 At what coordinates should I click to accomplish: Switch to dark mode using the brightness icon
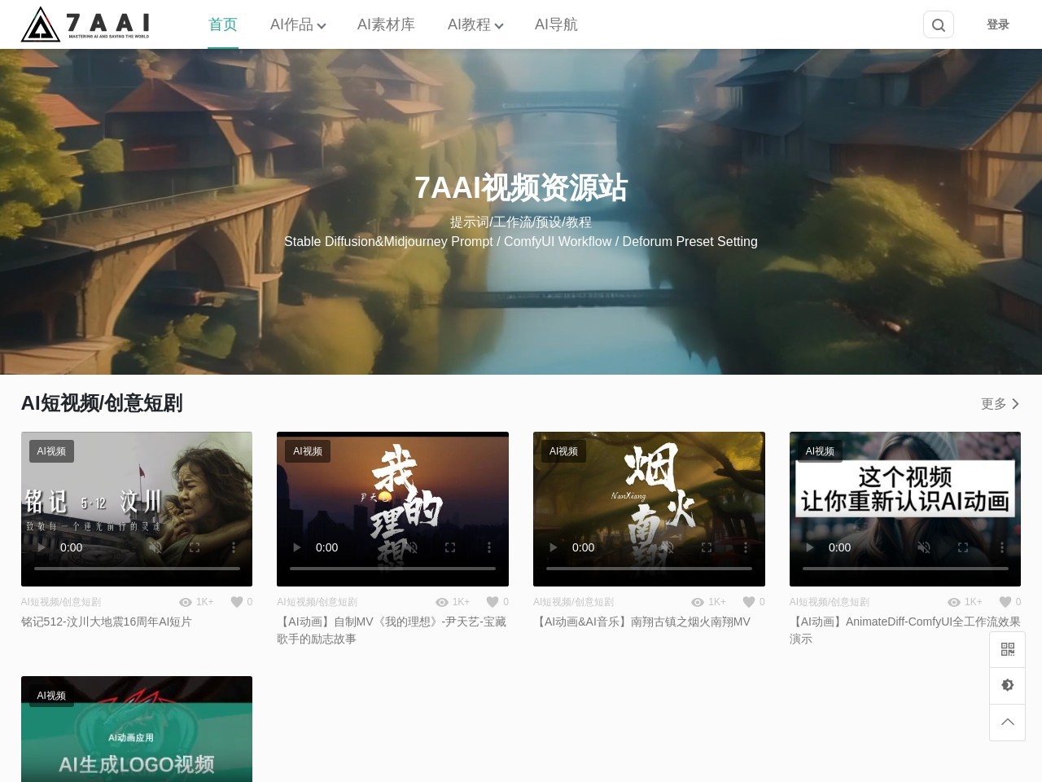(1007, 685)
